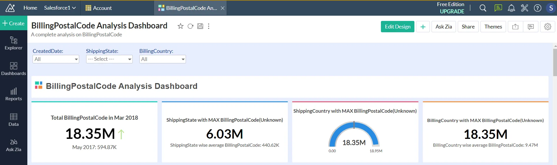Expand the BillingCountry filter dropdown
The width and height of the screenshot is (557, 165).
162,59
